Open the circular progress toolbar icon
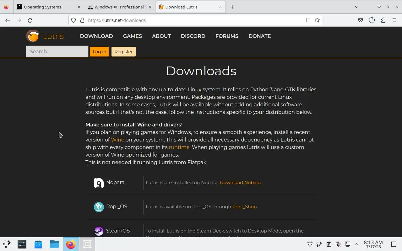402x251 pixels. point(372,20)
